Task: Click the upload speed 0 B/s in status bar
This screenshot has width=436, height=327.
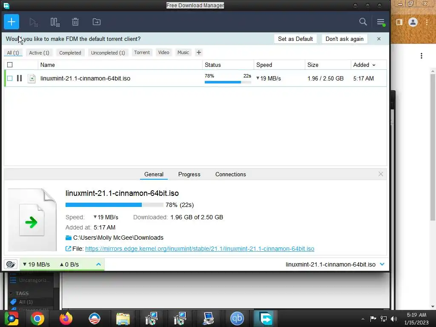Action: tap(69, 264)
